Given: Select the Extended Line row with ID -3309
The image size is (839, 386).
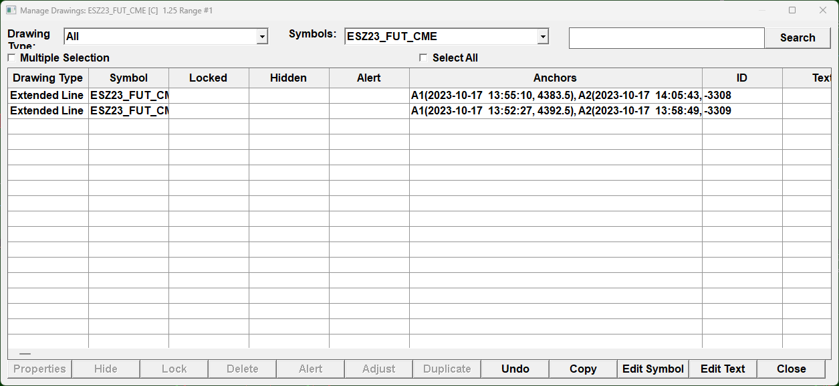Looking at the screenshot, I should pyautogui.click(x=47, y=111).
